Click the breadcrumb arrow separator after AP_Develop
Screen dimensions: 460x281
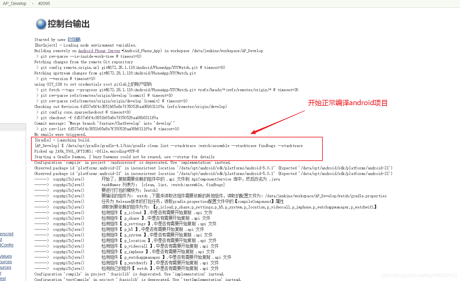coord(33,4)
